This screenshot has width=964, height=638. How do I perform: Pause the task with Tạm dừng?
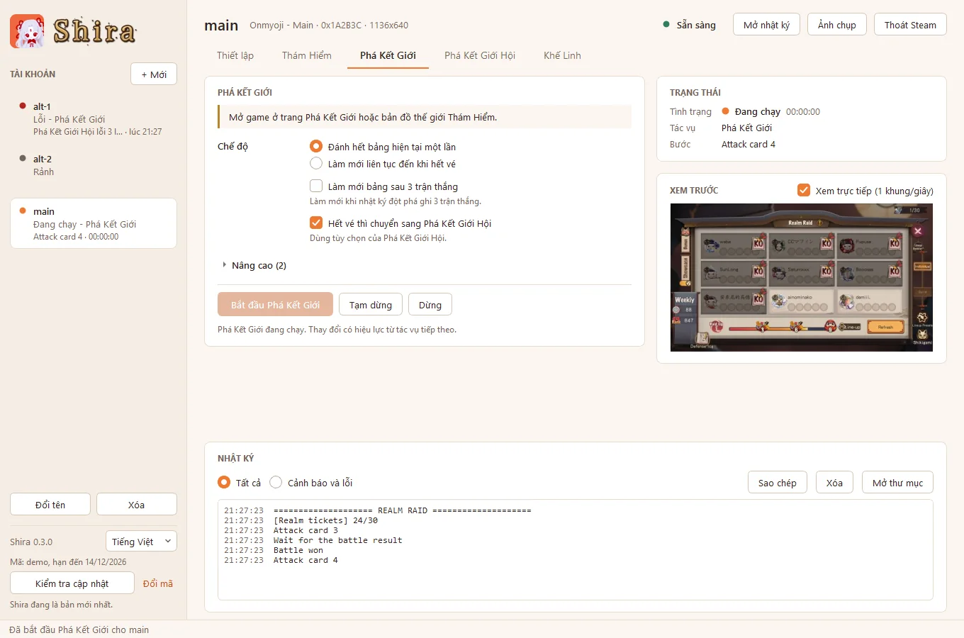coord(371,305)
